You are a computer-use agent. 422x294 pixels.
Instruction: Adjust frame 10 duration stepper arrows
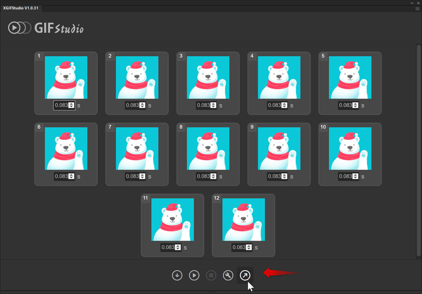point(356,176)
